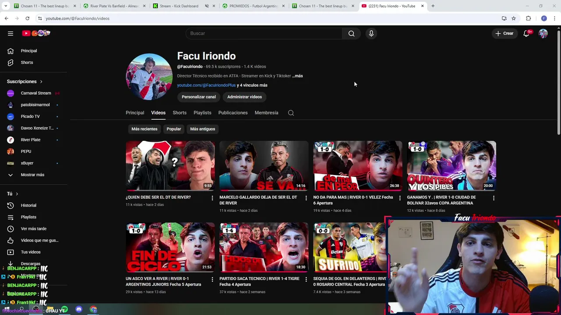Click the Crear button
The width and height of the screenshot is (561, 315).
504,33
